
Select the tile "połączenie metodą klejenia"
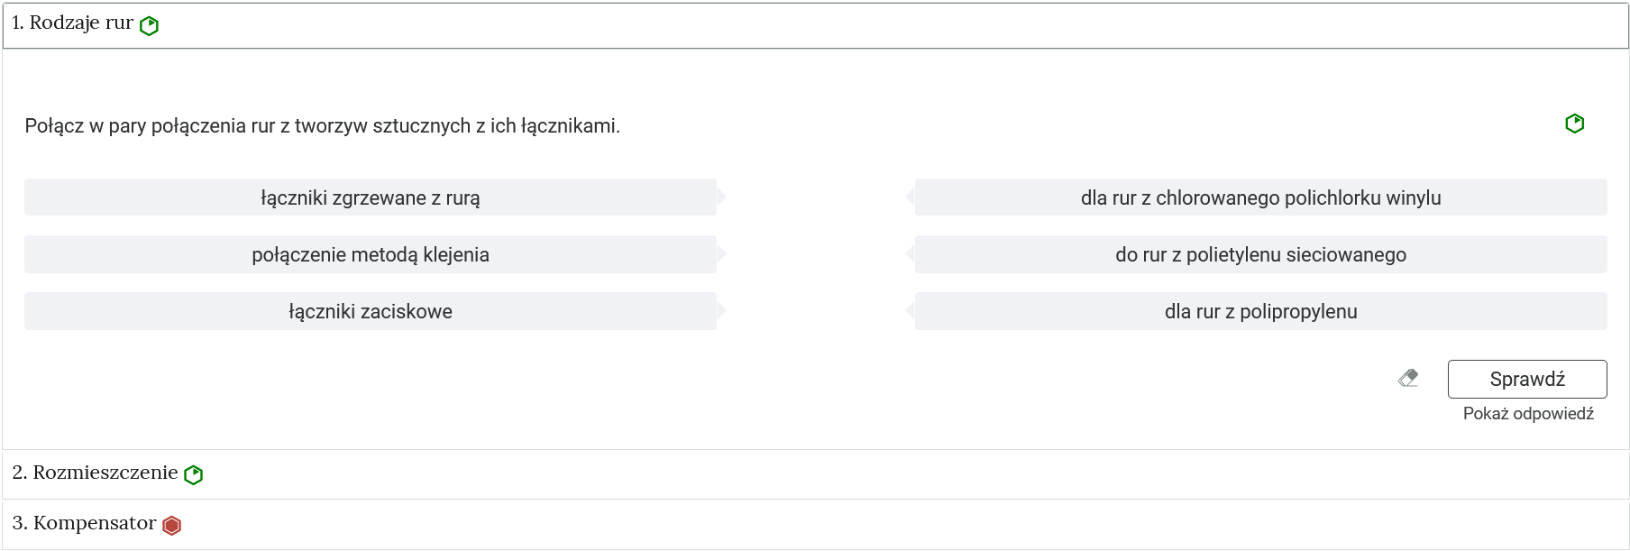click(x=371, y=254)
